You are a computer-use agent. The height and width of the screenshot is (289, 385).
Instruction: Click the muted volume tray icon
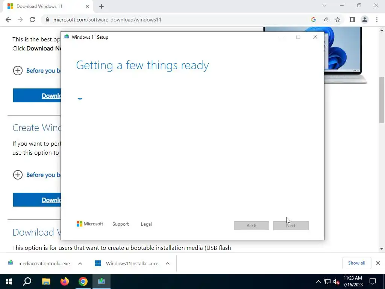click(x=336, y=281)
